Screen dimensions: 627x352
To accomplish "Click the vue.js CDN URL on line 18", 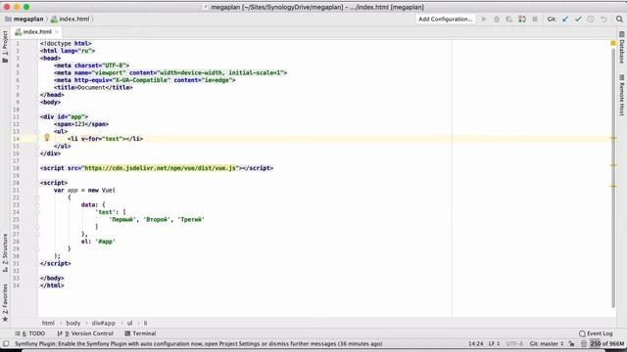I will (160, 168).
